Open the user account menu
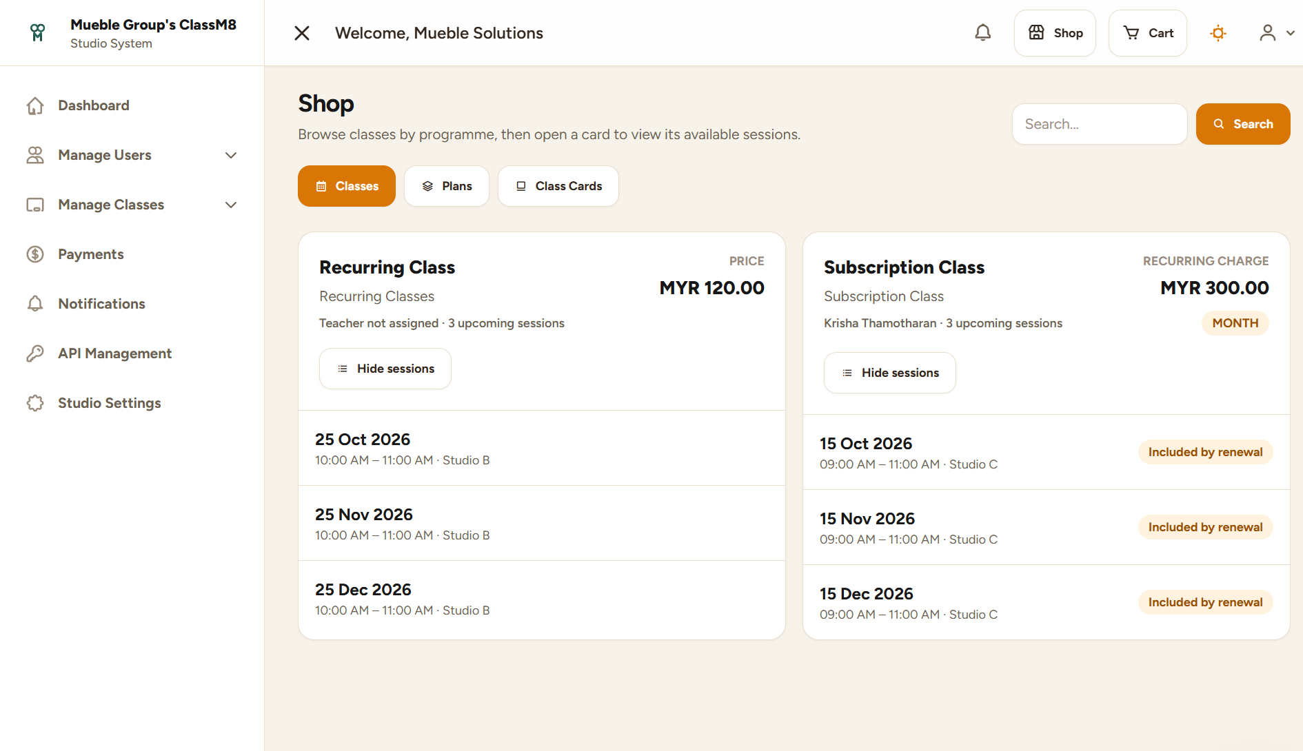 1277,33
